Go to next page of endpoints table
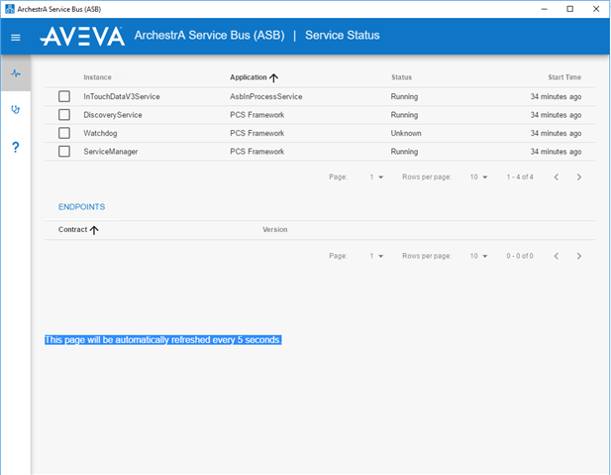 579,256
